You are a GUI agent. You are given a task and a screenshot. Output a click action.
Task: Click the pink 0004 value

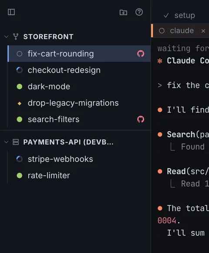tap(167, 221)
